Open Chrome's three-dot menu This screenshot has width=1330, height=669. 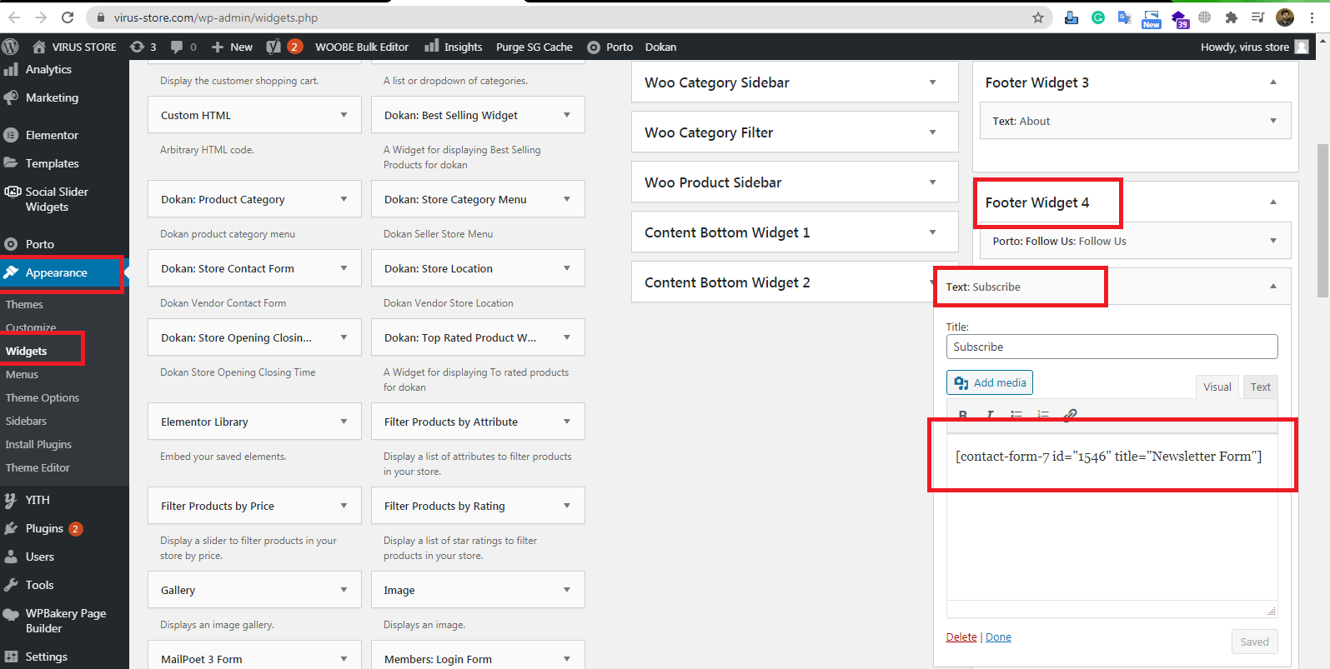coord(1312,17)
